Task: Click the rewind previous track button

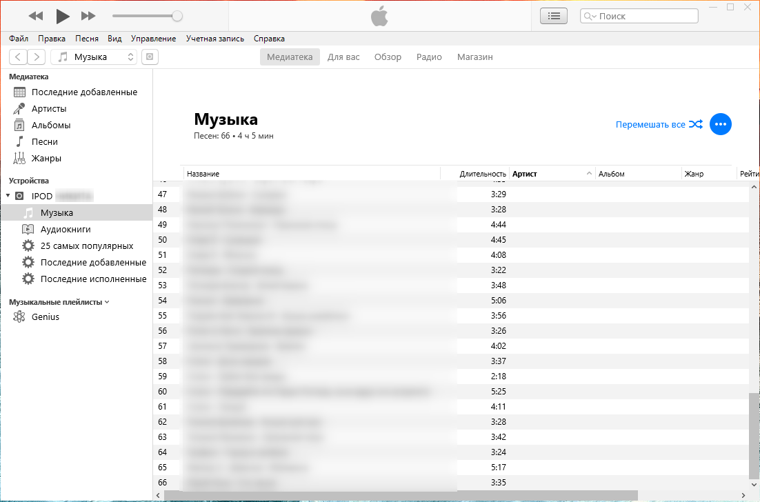Action: 35,16
